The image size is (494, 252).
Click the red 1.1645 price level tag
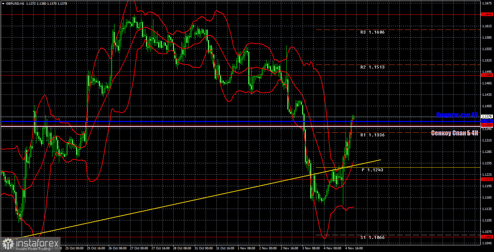click(487, 14)
